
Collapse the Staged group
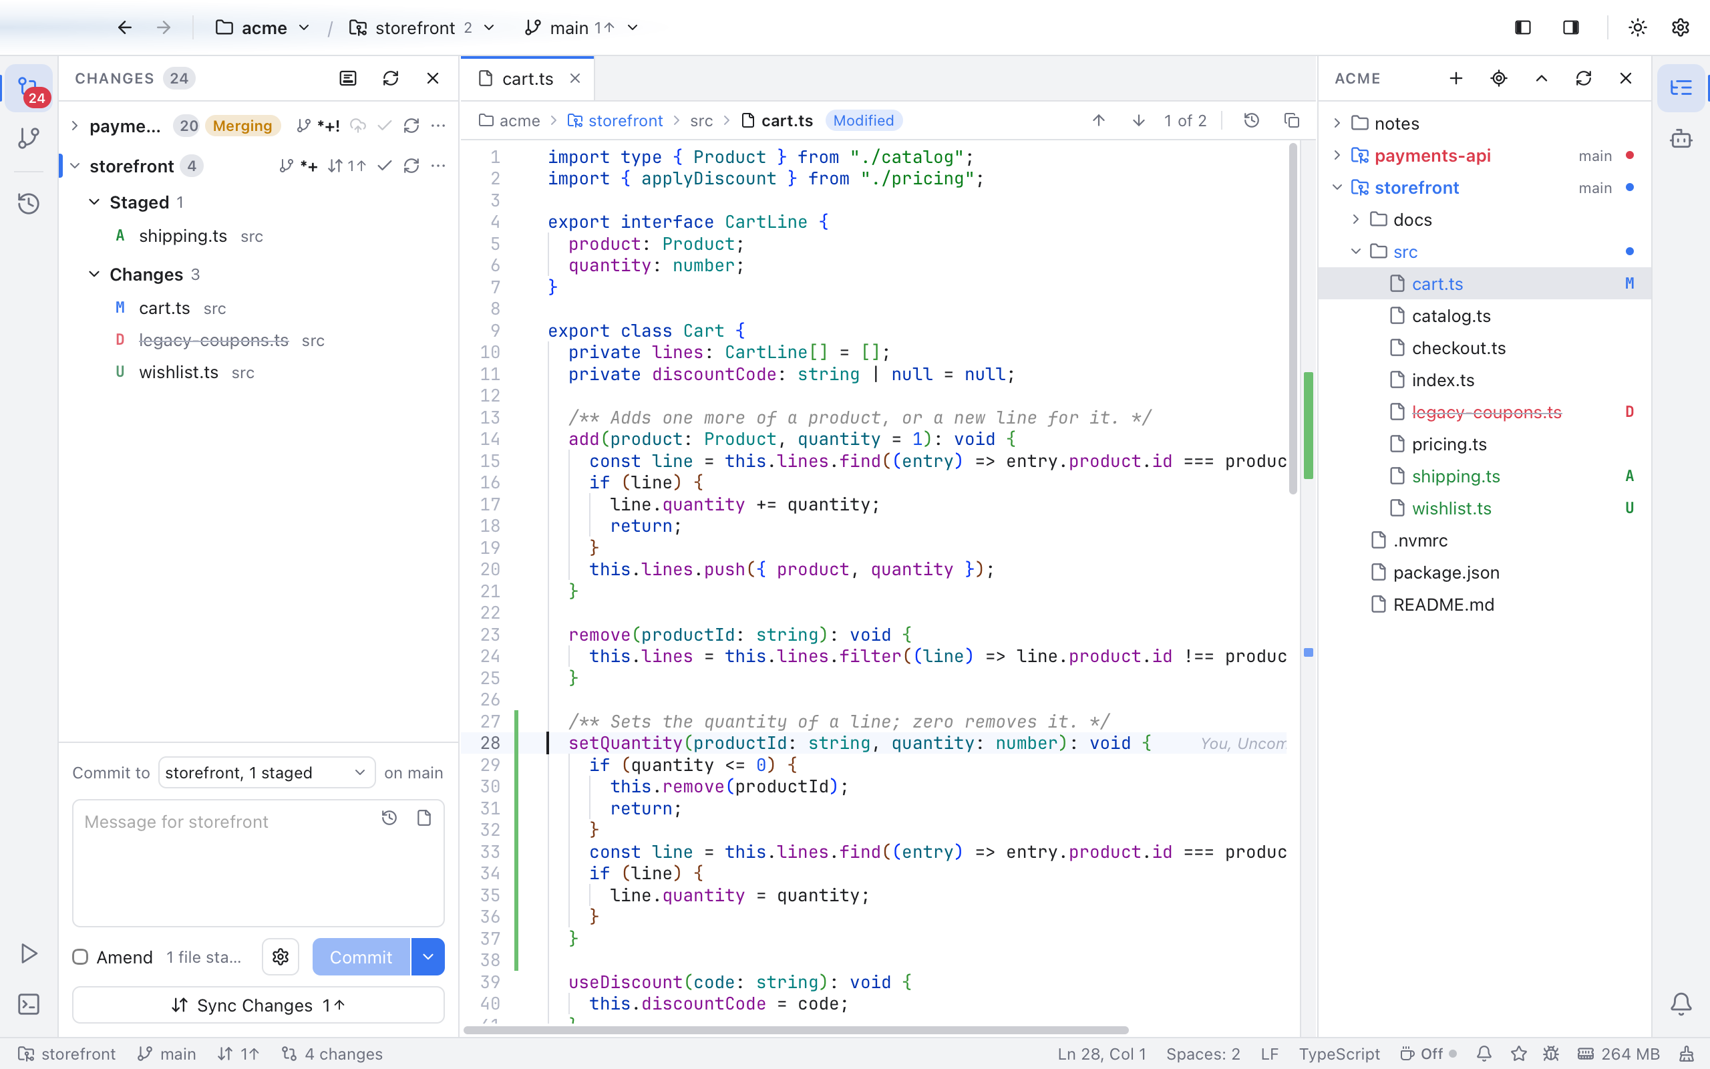click(x=94, y=202)
